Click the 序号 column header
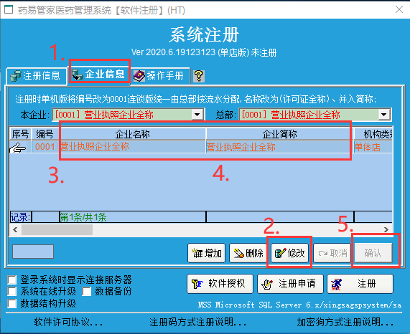 pos(20,134)
